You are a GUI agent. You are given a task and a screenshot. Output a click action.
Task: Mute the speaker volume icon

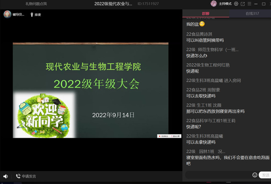point(6,176)
